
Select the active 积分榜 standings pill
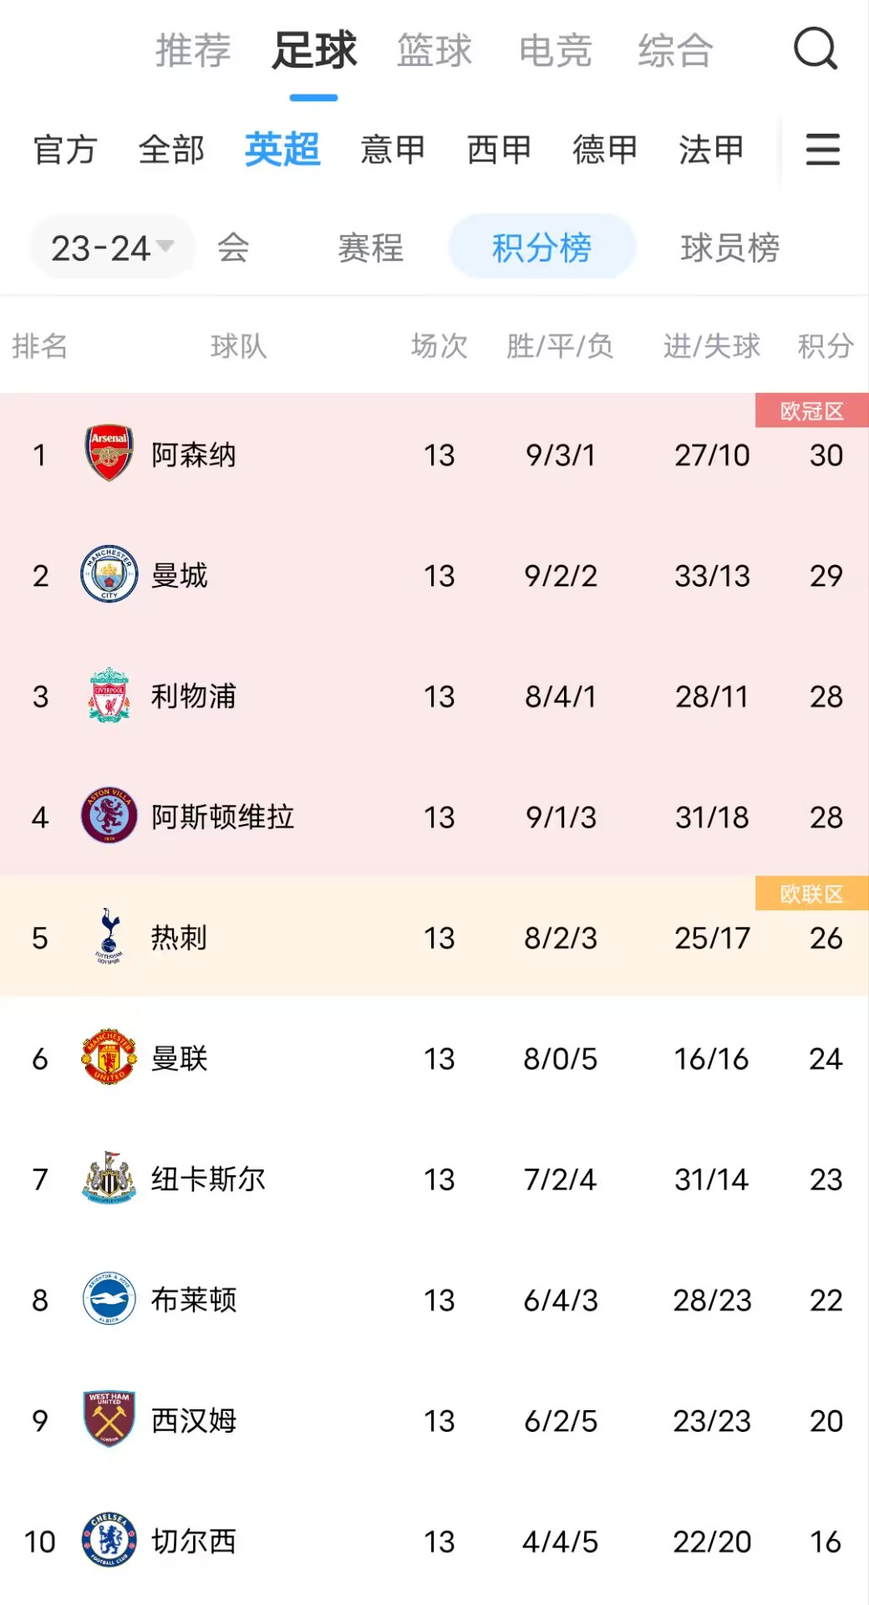coord(541,247)
